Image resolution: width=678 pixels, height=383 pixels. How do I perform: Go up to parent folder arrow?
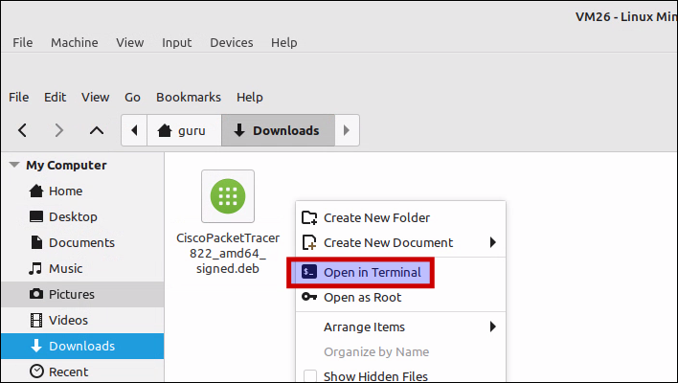[96, 130]
